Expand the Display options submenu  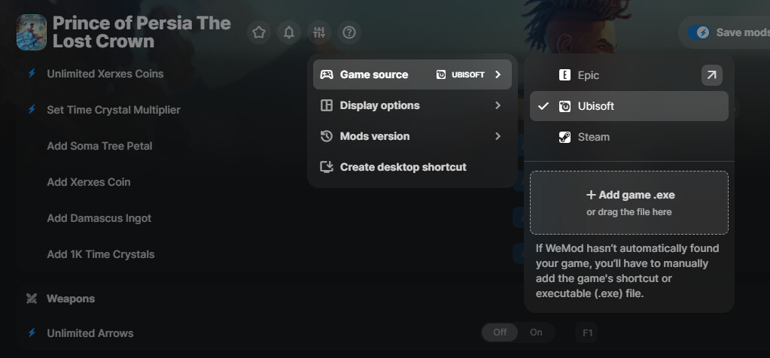click(x=412, y=105)
